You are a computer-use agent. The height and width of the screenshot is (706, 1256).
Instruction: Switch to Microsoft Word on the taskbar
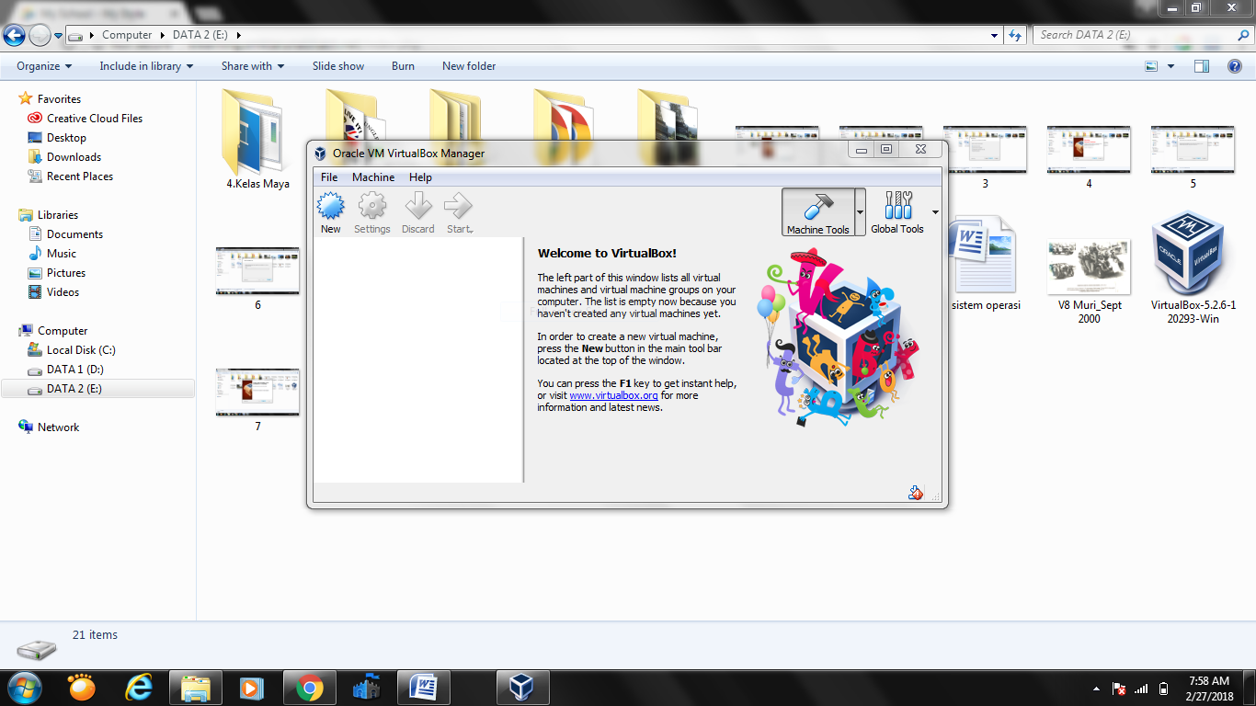point(423,688)
